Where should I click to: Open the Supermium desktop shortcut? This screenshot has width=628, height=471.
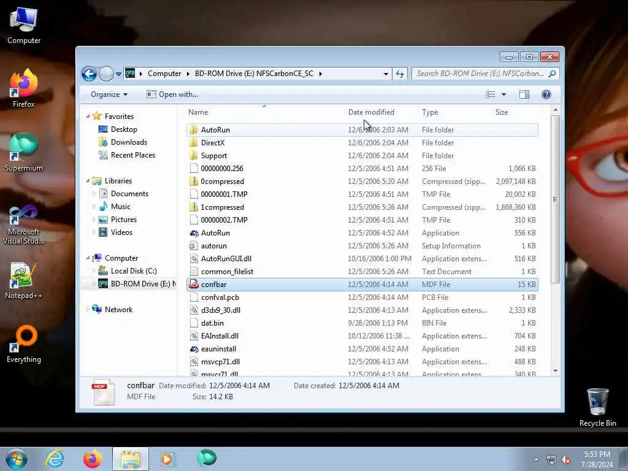coord(24,153)
